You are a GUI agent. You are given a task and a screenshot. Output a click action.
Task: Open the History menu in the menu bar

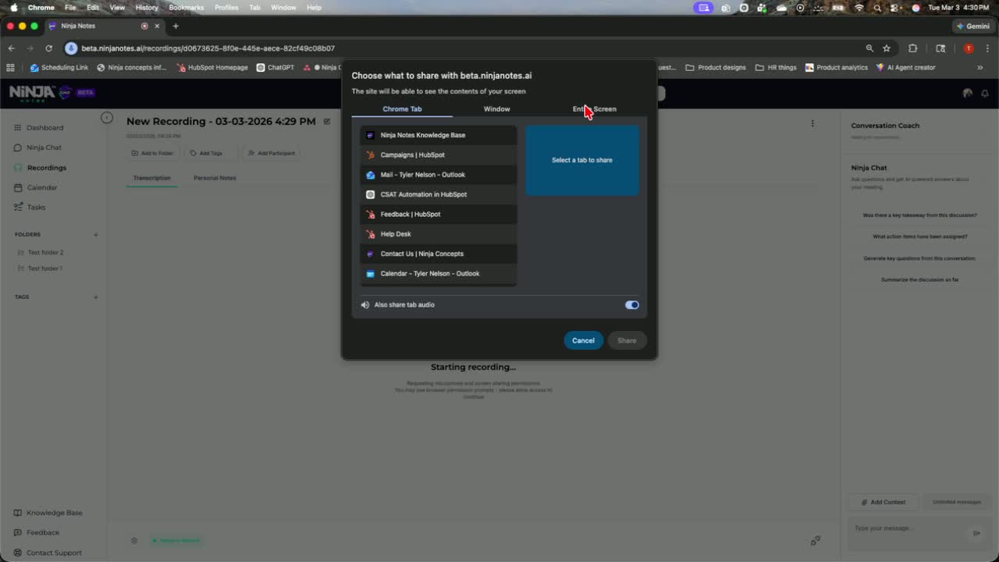[147, 7]
